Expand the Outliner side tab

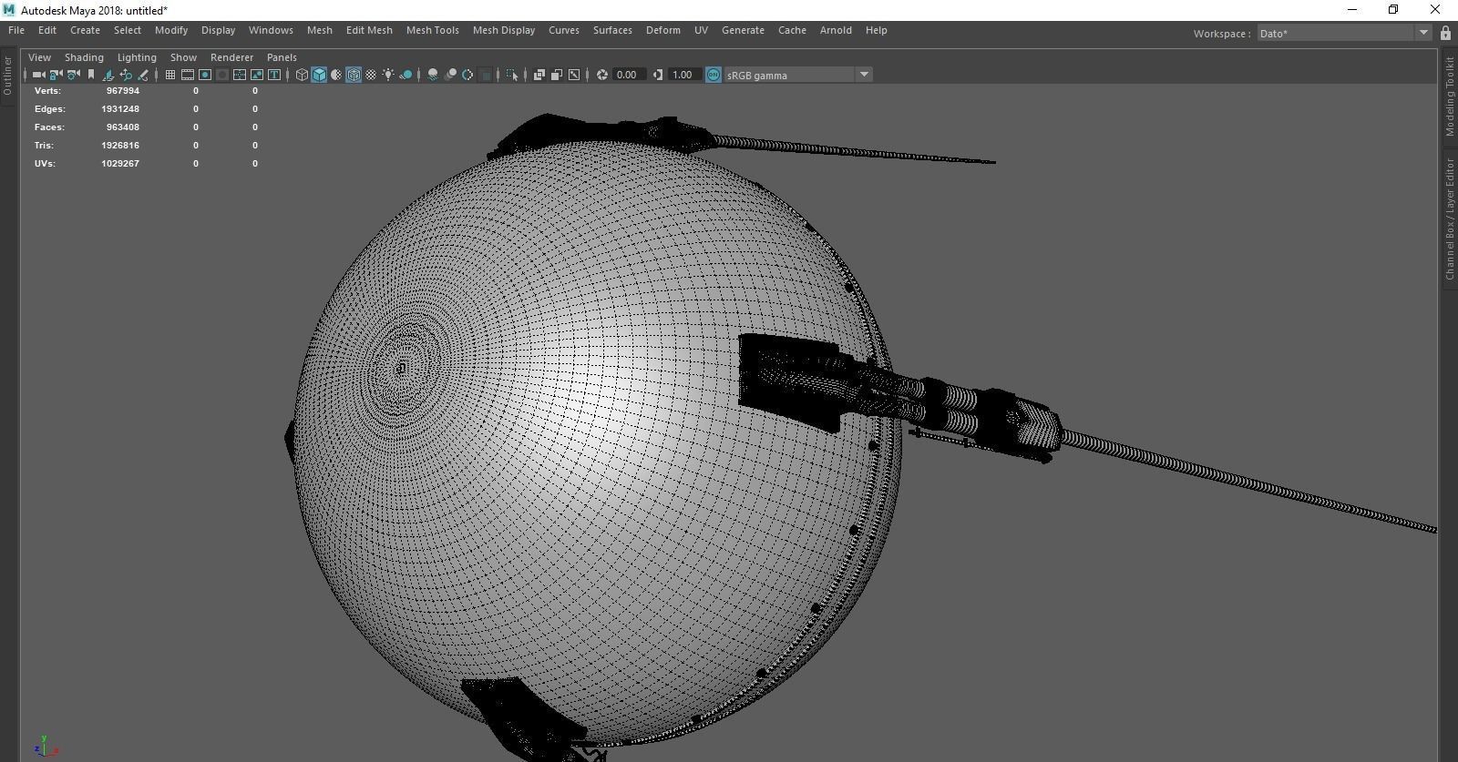(x=7, y=75)
